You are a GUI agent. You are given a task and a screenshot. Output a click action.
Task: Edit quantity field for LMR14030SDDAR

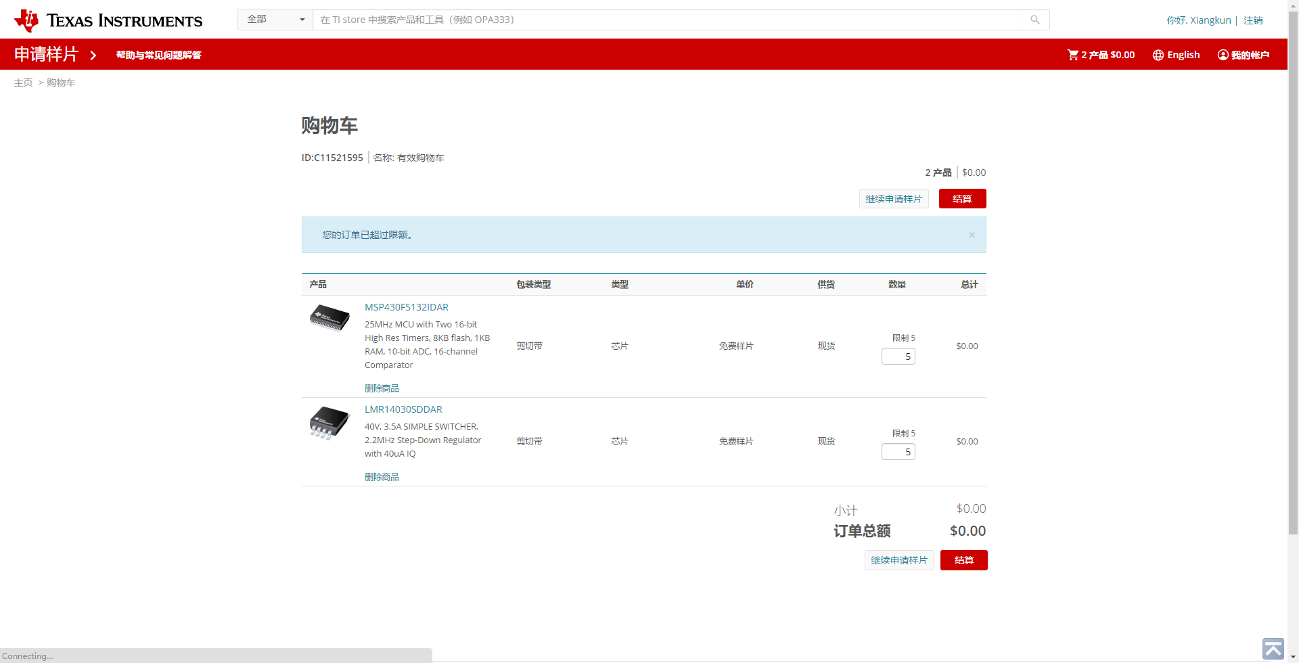pos(898,451)
